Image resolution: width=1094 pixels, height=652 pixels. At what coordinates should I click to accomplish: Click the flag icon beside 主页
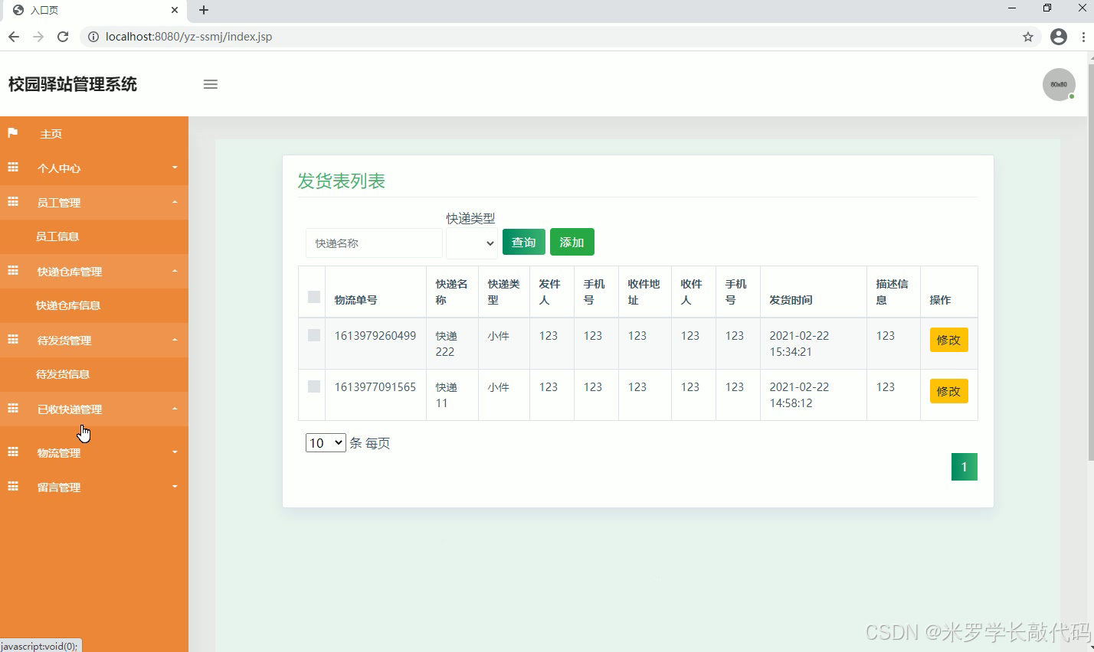pyautogui.click(x=12, y=132)
